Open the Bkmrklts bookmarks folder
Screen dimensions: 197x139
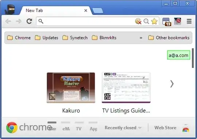click(104, 38)
